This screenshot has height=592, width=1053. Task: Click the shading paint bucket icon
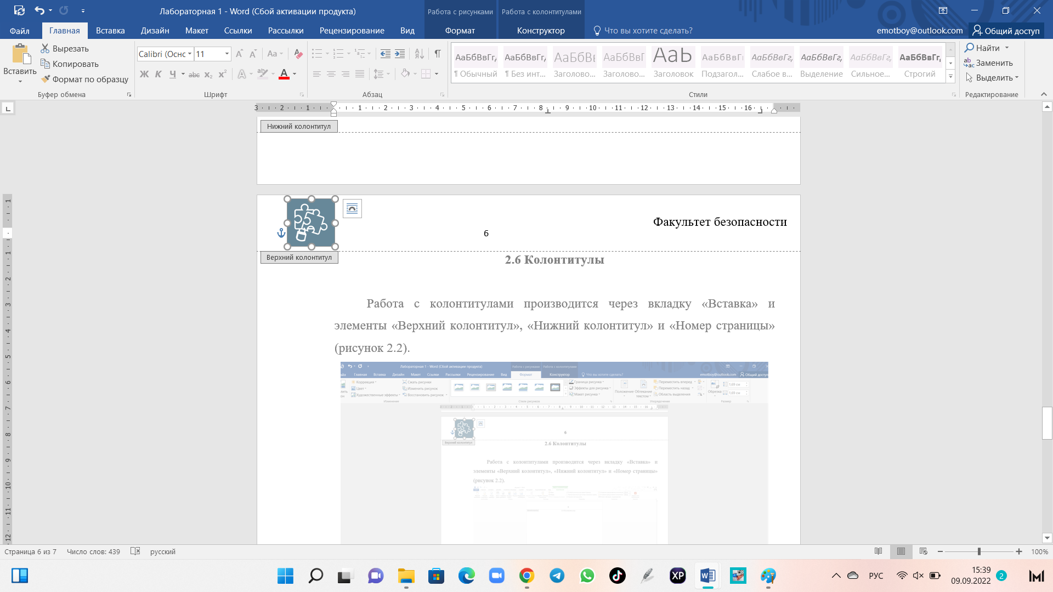[x=405, y=73]
